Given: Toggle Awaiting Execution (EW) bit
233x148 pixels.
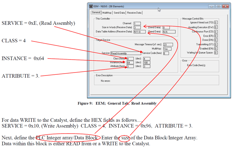Looking at the screenshot, I should click(216, 27).
